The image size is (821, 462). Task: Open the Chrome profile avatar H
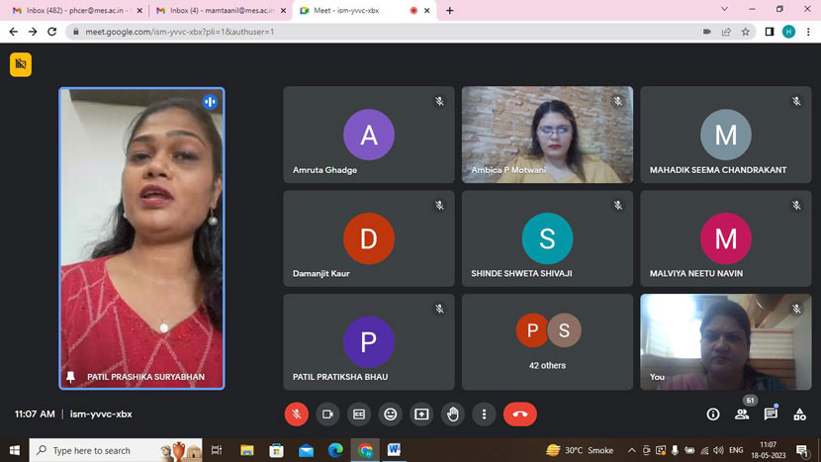[788, 32]
